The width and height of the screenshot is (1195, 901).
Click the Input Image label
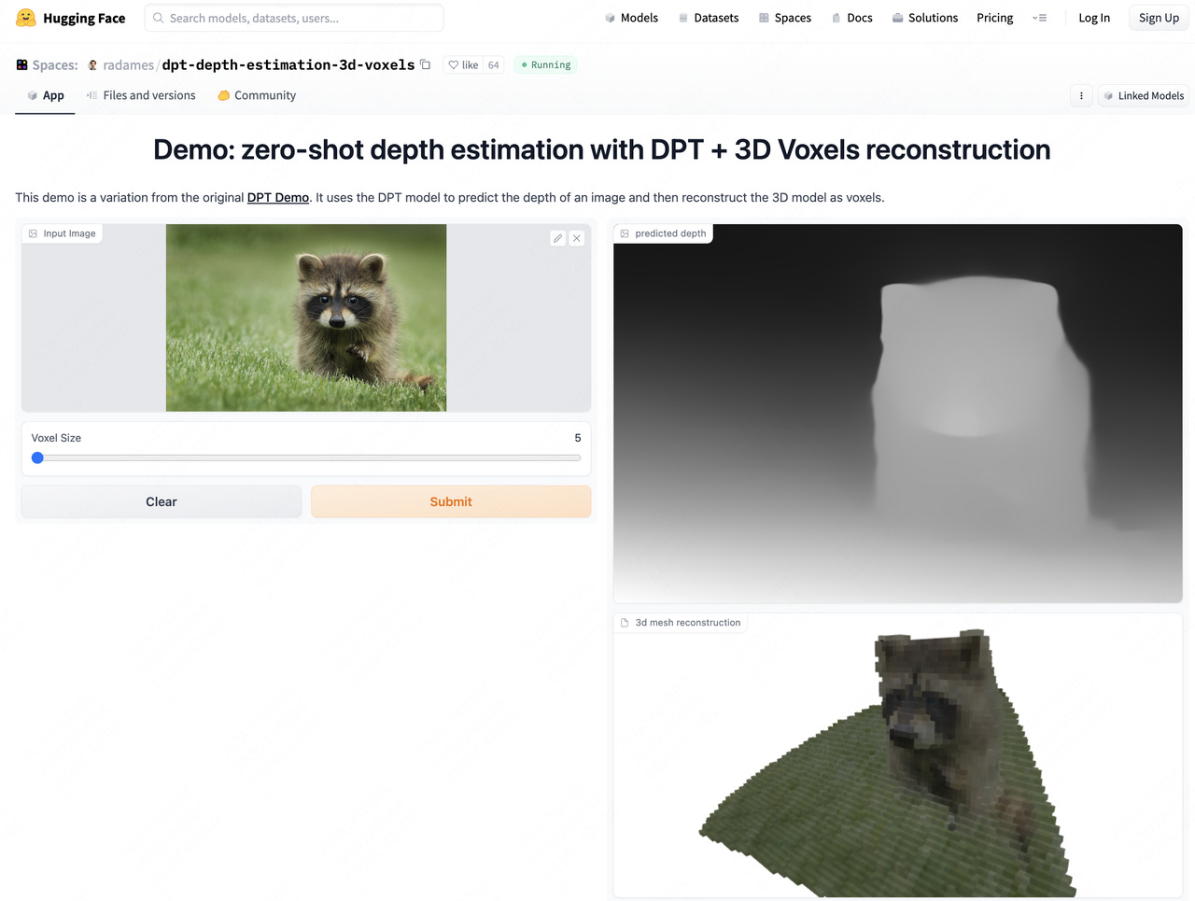coord(63,233)
